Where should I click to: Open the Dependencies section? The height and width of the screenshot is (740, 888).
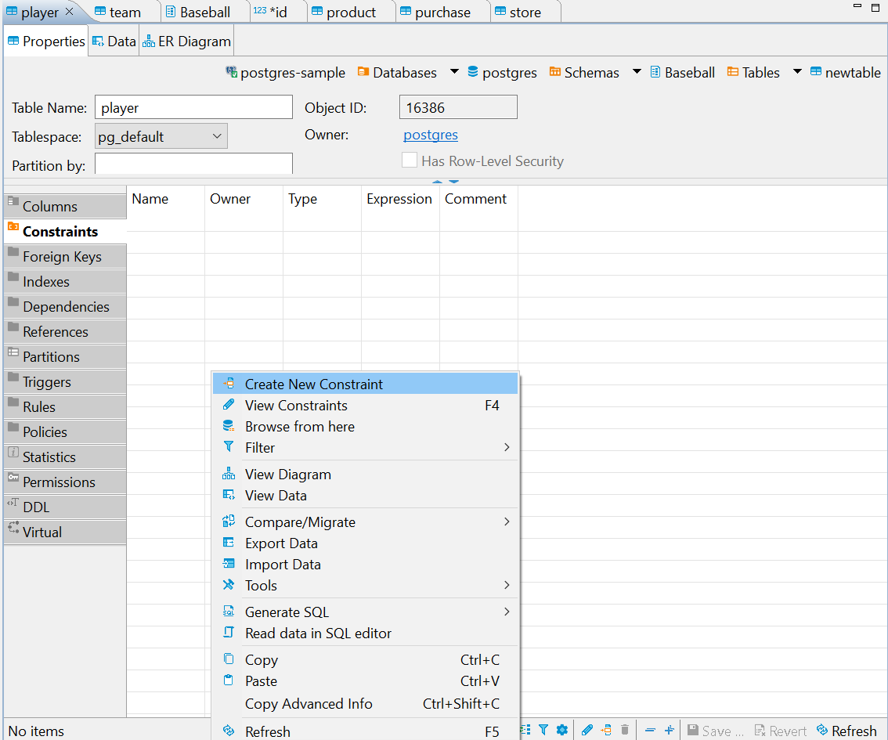[x=65, y=306]
